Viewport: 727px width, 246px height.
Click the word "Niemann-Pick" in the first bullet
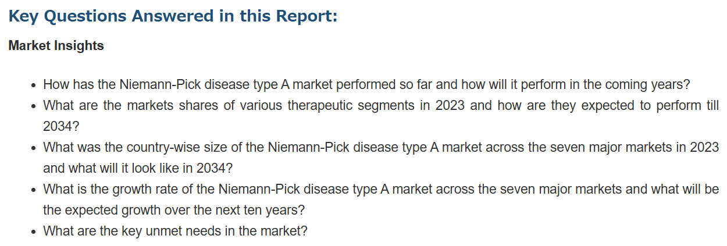(x=156, y=84)
